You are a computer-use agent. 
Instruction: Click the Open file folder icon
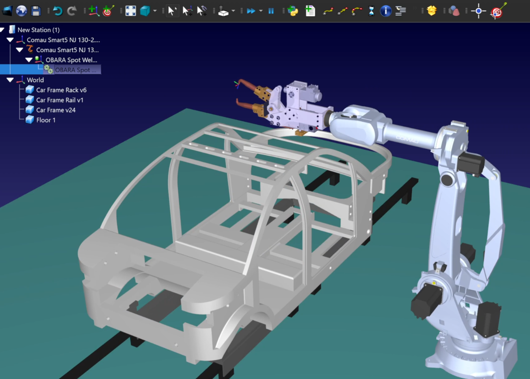coord(7,11)
